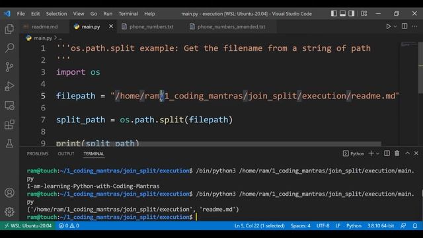The width and height of the screenshot is (423, 238).
Task: Expand the run button dropdown arrow
Action: (395, 26)
